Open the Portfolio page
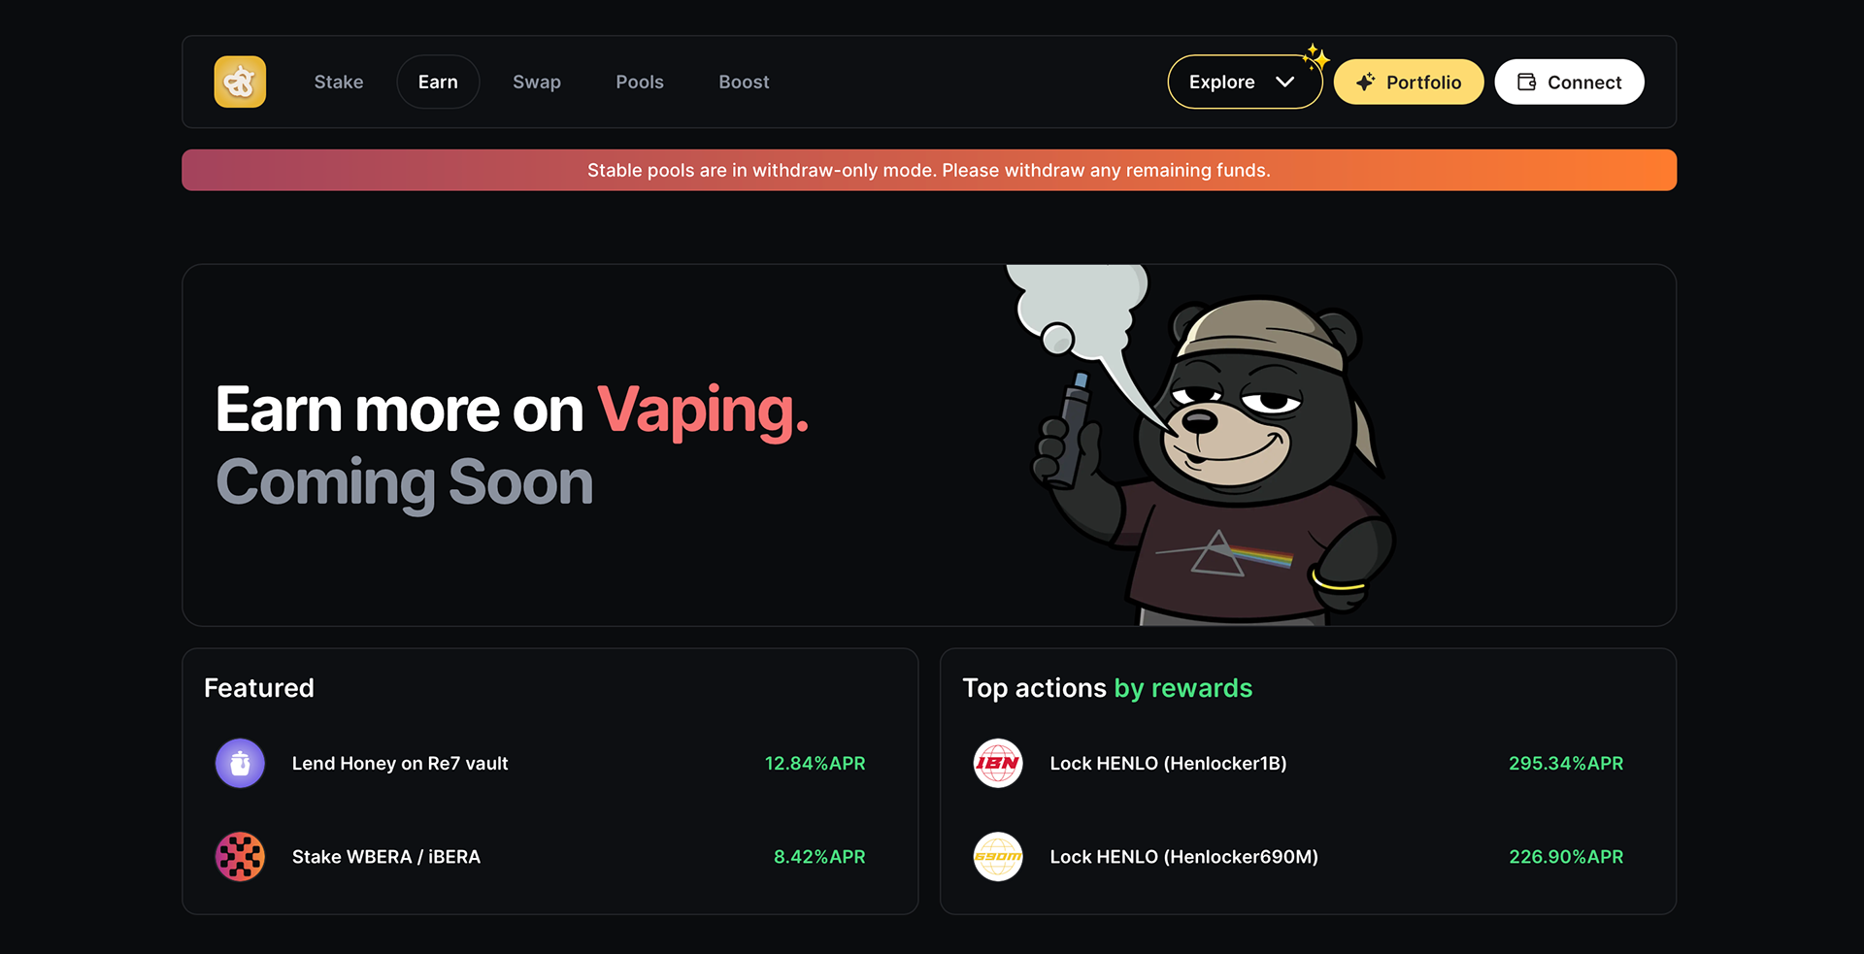This screenshot has width=1864, height=954. tap(1409, 82)
